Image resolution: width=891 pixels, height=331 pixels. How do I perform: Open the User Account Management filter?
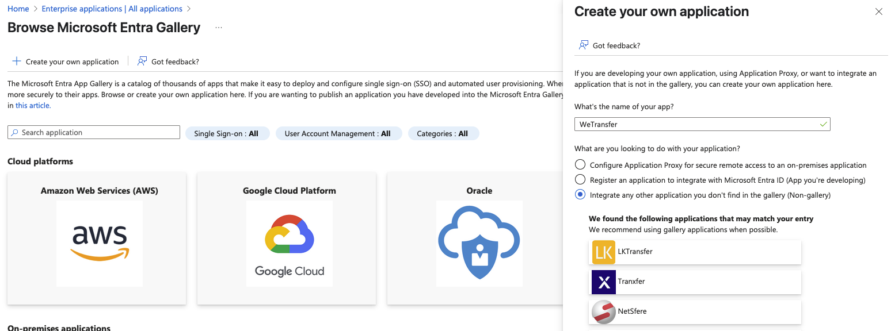click(x=338, y=133)
